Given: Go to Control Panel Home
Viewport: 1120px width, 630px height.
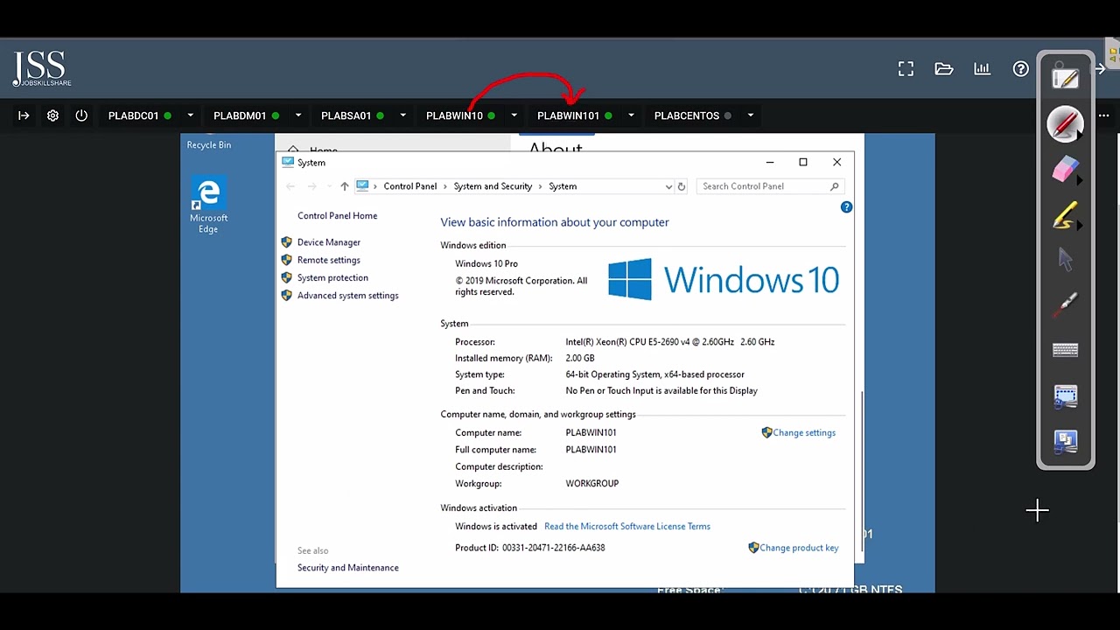Looking at the screenshot, I should [338, 215].
